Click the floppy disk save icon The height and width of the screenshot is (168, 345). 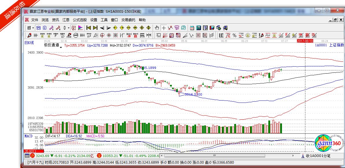pyautogui.click(x=212, y=28)
